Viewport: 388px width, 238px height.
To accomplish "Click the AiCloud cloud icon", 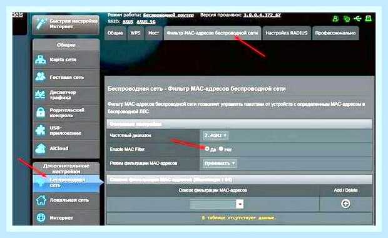I will coord(40,148).
